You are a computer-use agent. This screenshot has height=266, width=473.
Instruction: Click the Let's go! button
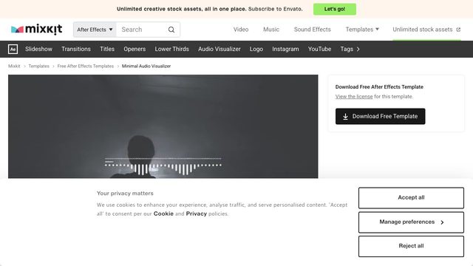pos(335,9)
